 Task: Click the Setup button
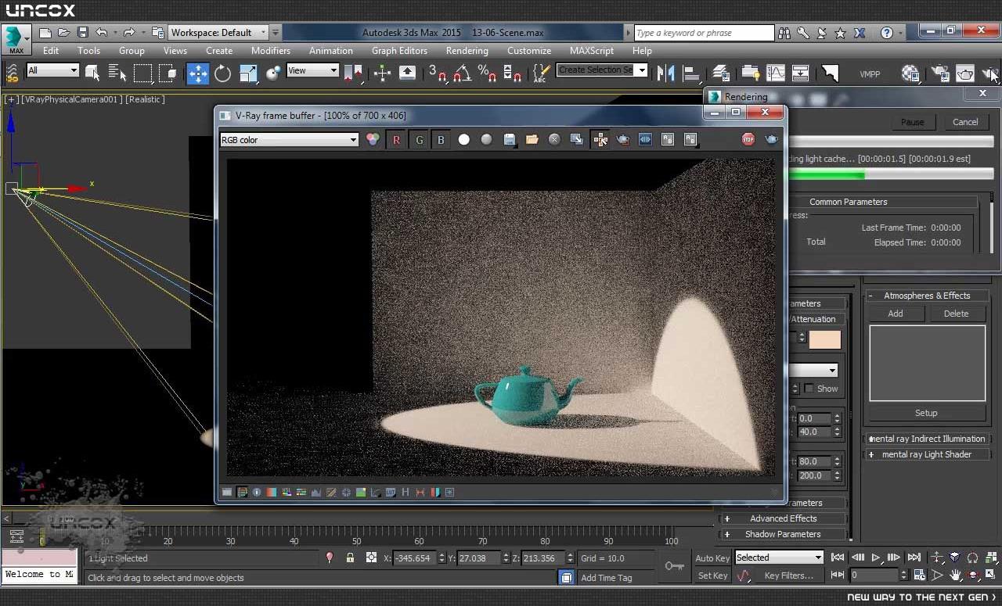coord(926,413)
